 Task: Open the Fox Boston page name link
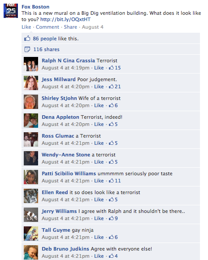pyautogui.click(x=35, y=7)
